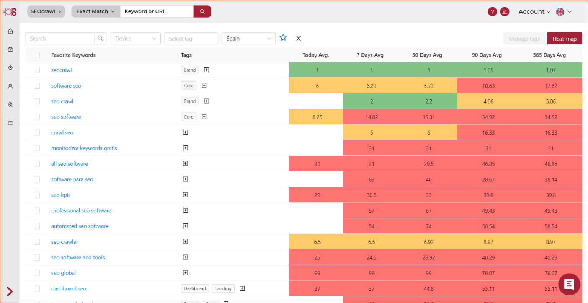Open the Account menu
588x303 pixels.
pyautogui.click(x=534, y=11)
